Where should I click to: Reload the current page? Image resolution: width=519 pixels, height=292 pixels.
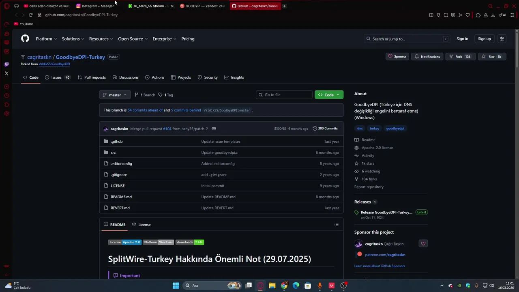pyautogui.click(x=30, y=15)
